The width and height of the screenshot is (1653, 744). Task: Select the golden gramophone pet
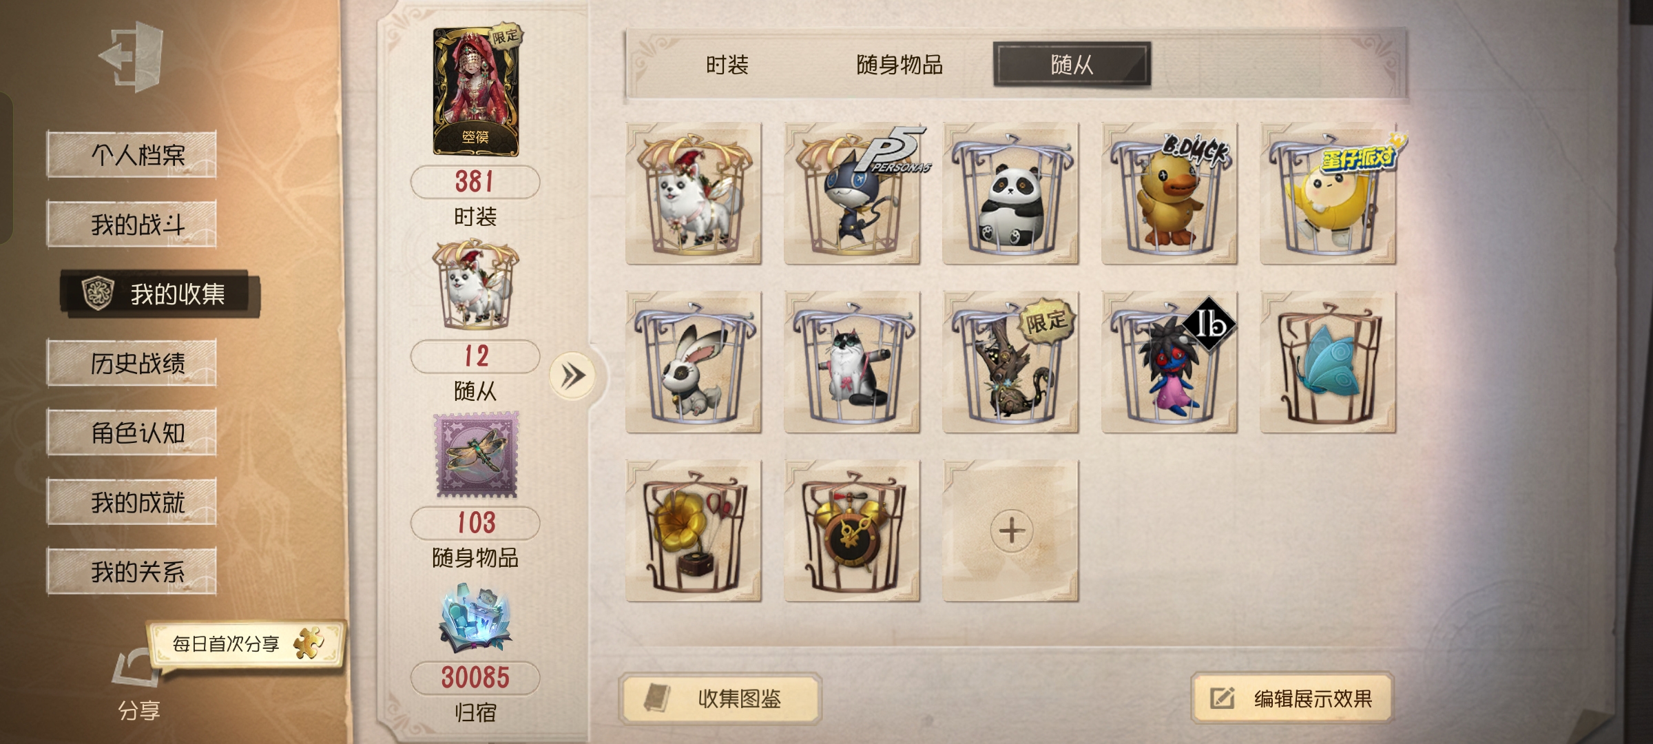694,531
